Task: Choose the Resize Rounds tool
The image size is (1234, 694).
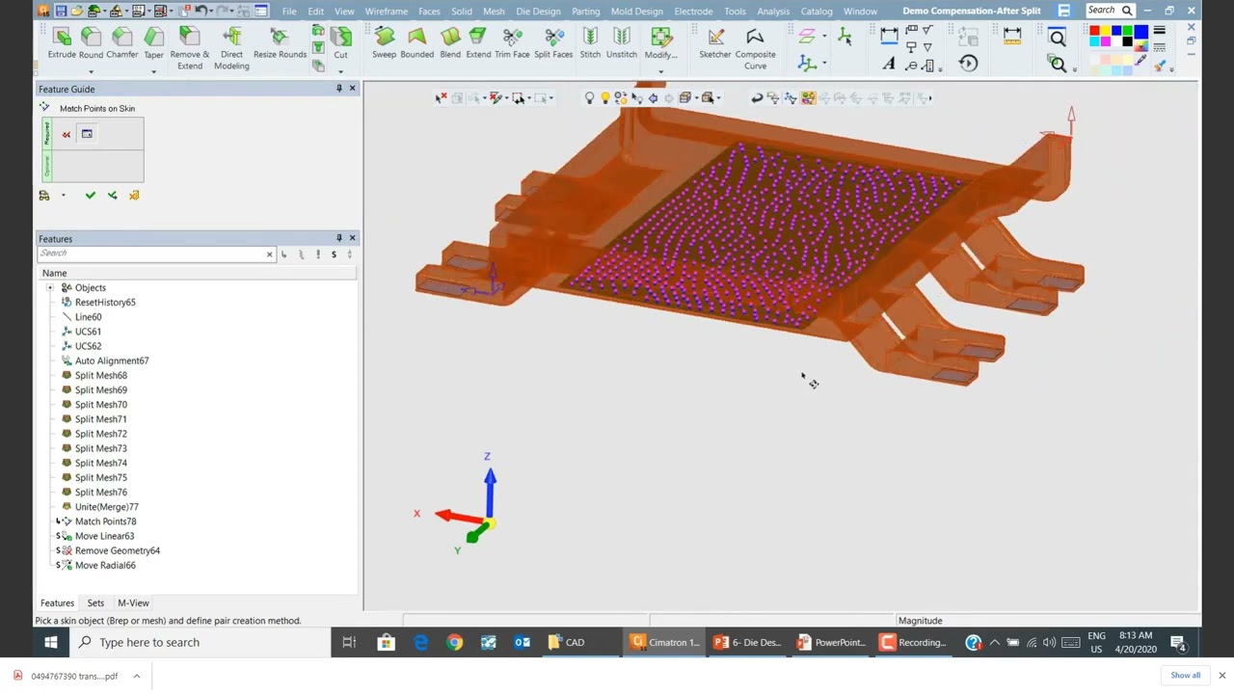Action: pyautogui.click(x=280, y=44)
